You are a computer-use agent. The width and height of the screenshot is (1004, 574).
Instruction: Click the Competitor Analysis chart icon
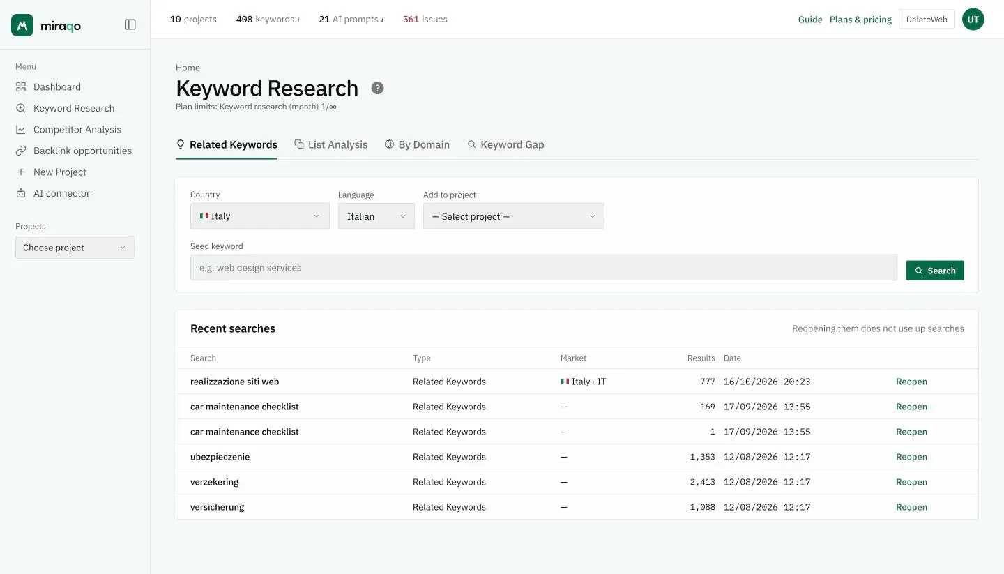(21, 130)
